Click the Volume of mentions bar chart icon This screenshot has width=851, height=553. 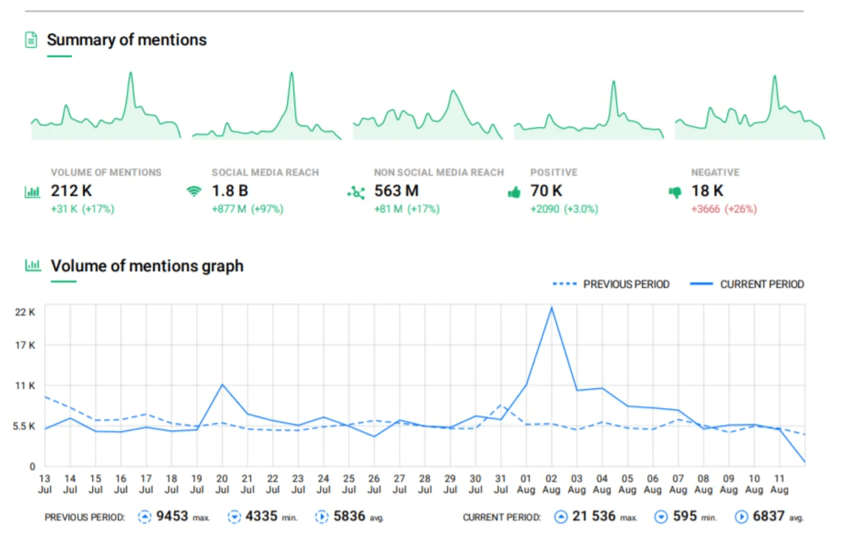(32, 192)
